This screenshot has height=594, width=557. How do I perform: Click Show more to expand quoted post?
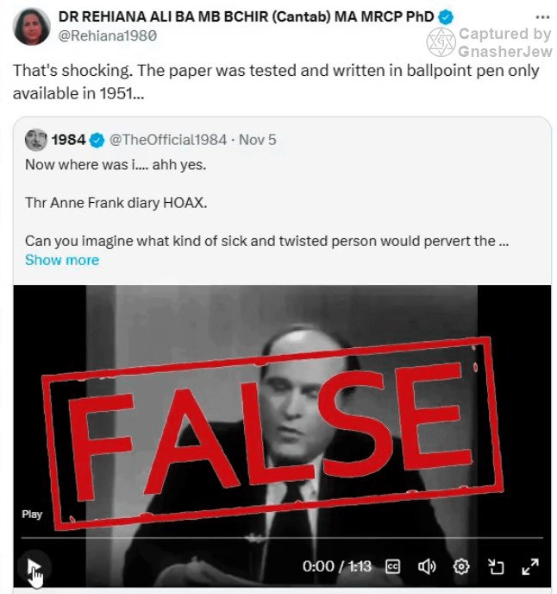pos(62,260)
